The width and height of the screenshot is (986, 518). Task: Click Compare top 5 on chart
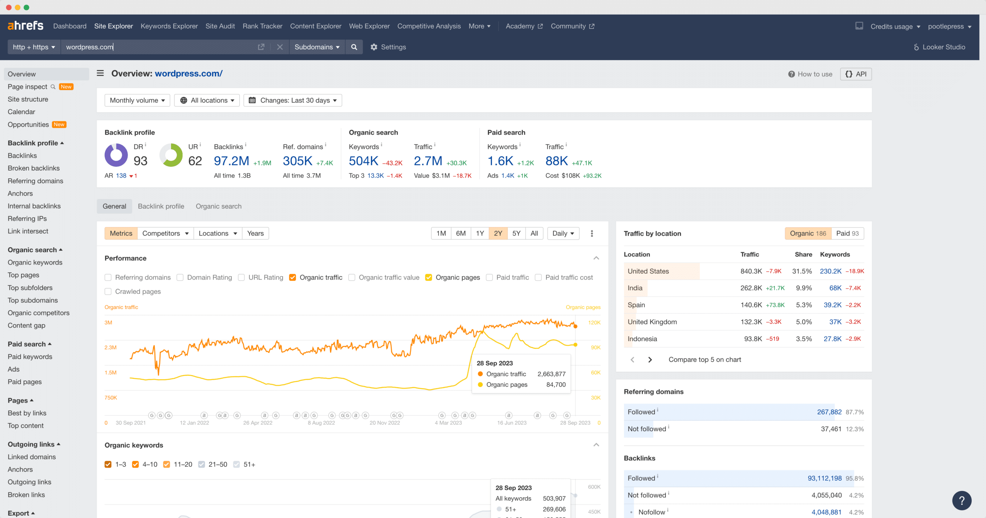click(704, 360)
